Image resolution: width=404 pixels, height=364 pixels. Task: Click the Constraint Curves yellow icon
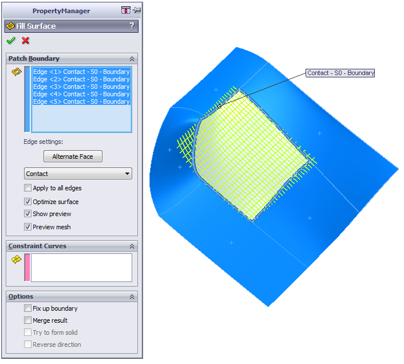point(17,259)
